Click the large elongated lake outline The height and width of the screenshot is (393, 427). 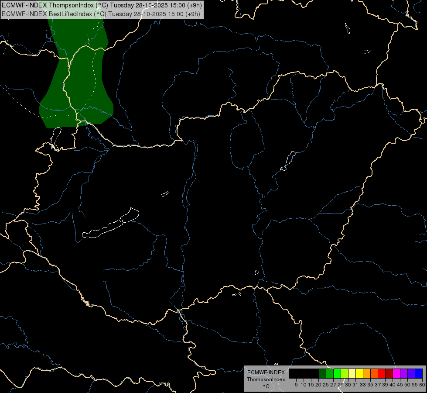[111, 223]
